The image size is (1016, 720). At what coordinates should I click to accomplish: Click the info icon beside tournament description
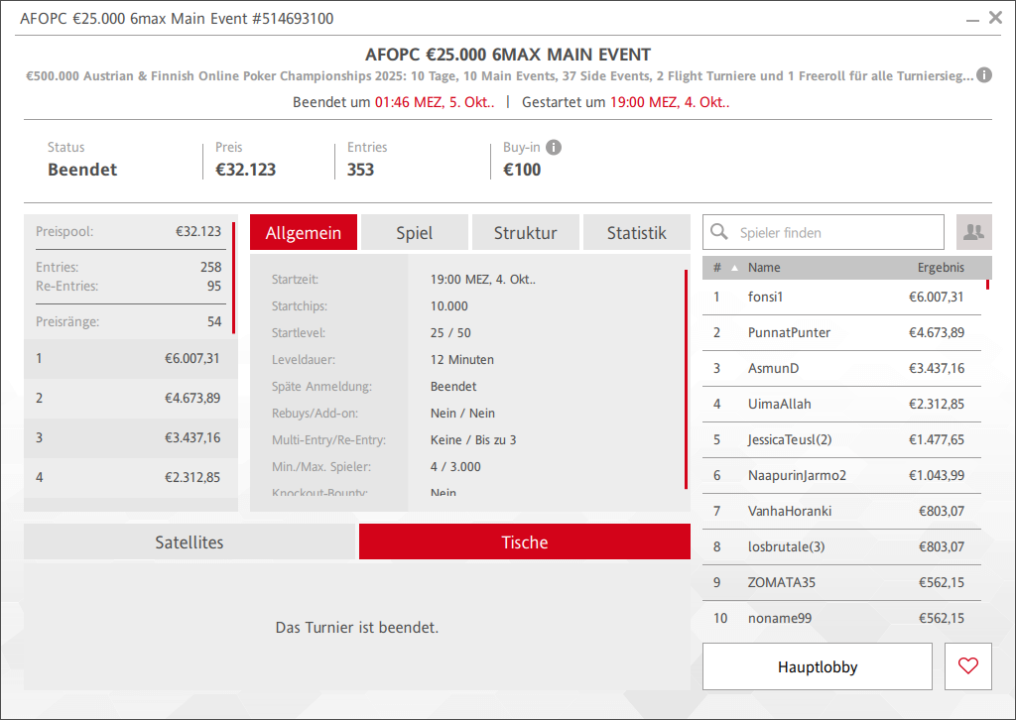tap(983, 75)
